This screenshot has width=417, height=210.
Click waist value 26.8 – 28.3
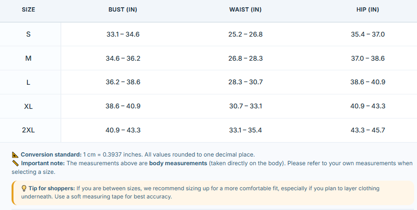coord(246,58)
